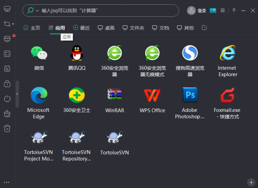Click the lock icon in left sidebar

pyautogui.click(x=7, y=83)
